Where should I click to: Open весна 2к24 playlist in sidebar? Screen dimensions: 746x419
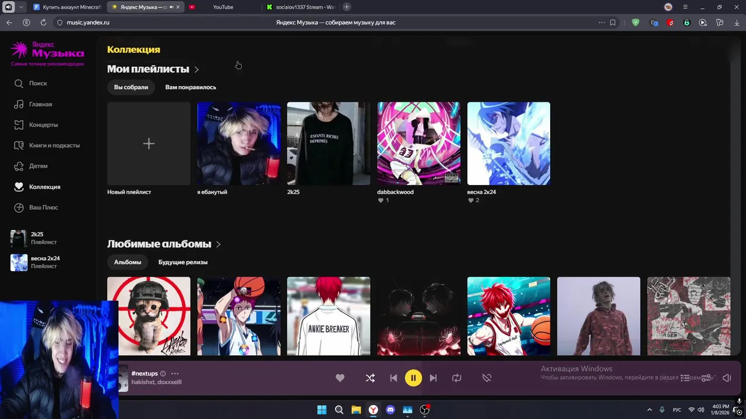tap(36, 262)
